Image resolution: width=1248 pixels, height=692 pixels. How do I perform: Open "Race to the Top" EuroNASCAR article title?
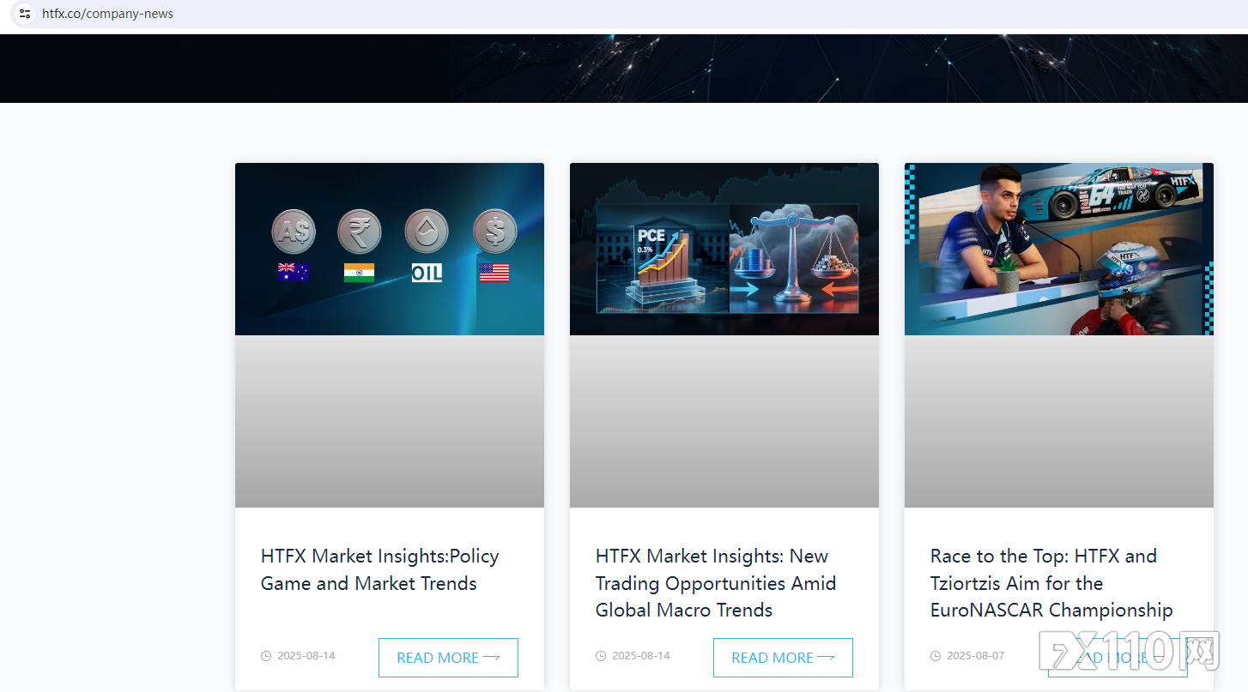(1051, 583)
